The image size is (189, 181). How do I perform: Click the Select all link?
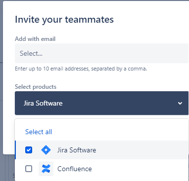pos(39,132)
